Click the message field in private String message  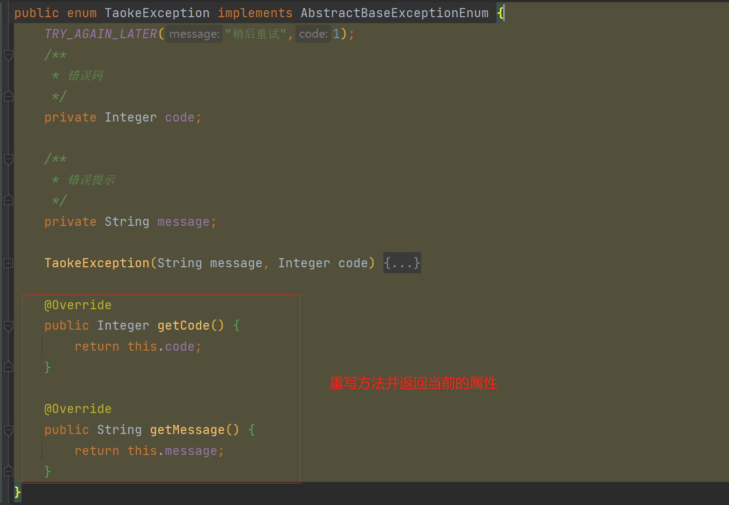tap(184, 222)
